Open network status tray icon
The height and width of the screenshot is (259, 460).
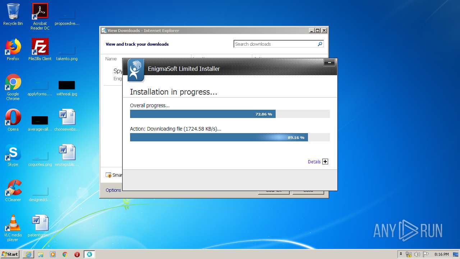click(409, 254)
